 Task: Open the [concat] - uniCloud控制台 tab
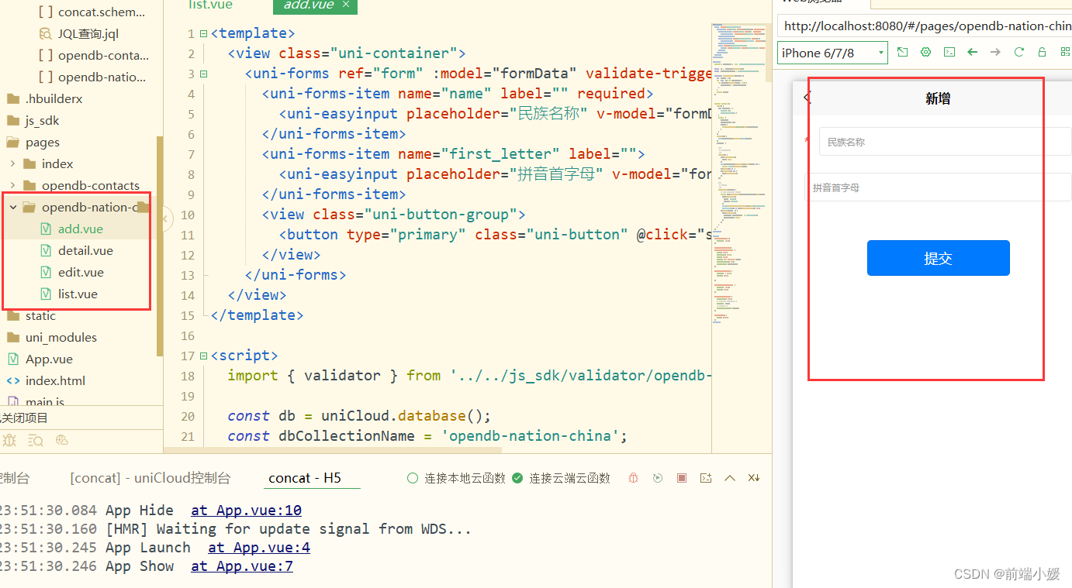pyautogui.click(x=150, y=478)
